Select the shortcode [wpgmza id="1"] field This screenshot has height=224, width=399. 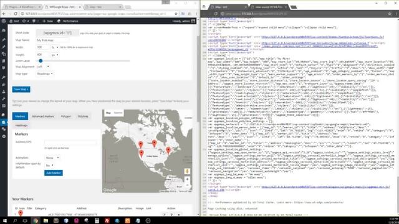click(57, 33)
